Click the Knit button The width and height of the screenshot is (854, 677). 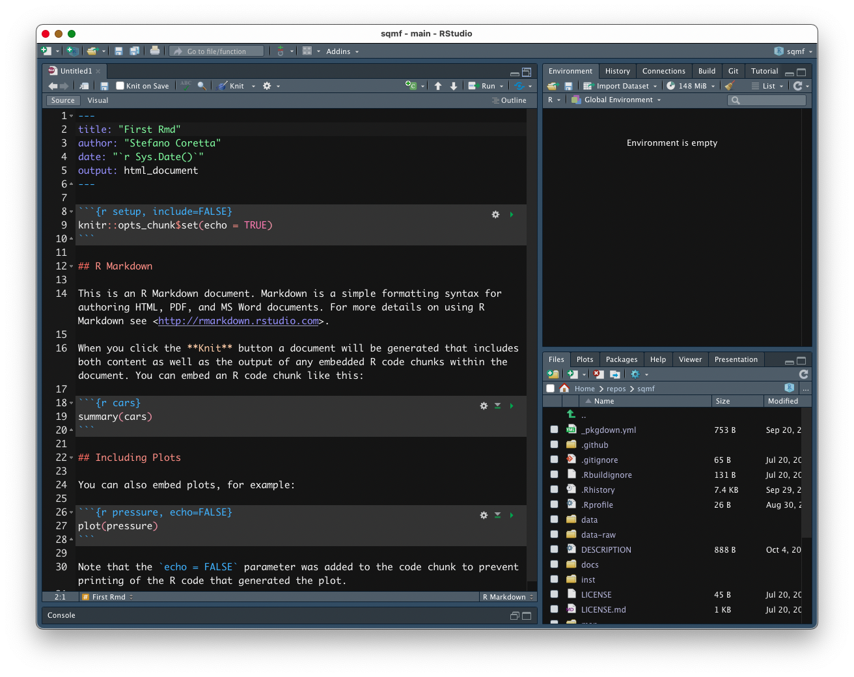pyautogui.click(x=231, y=86)
